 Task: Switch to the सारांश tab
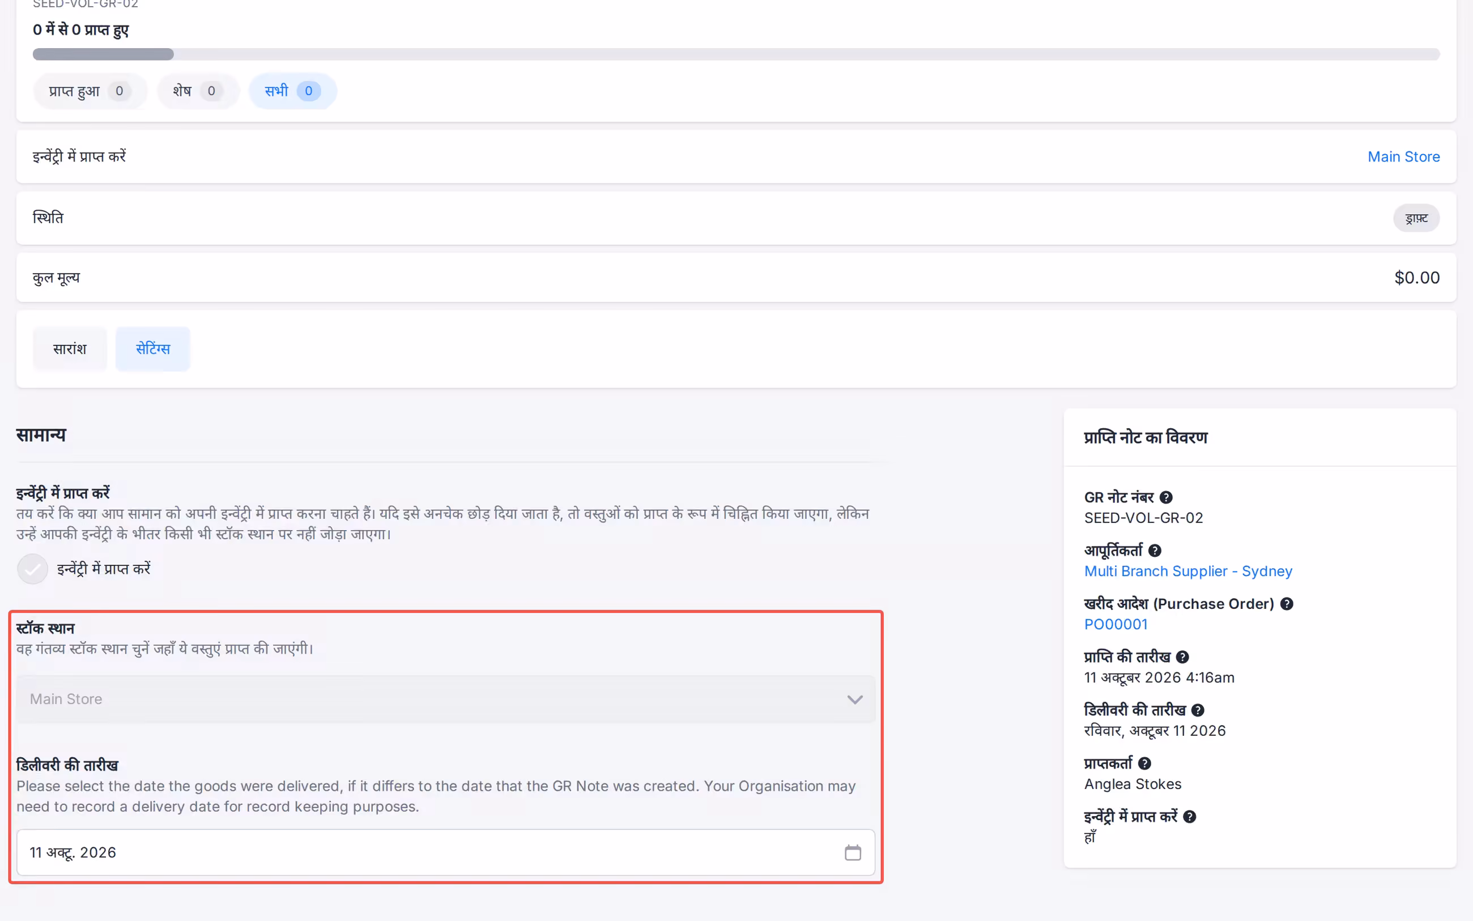(70, 349)
